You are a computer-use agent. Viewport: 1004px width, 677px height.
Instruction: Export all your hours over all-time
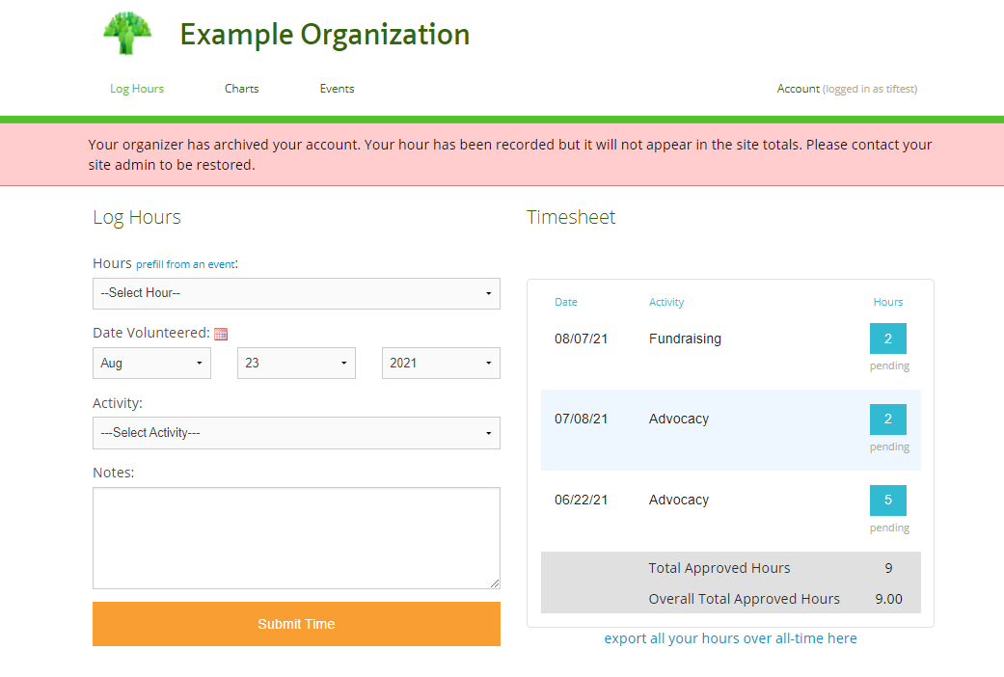coord(730,638)
